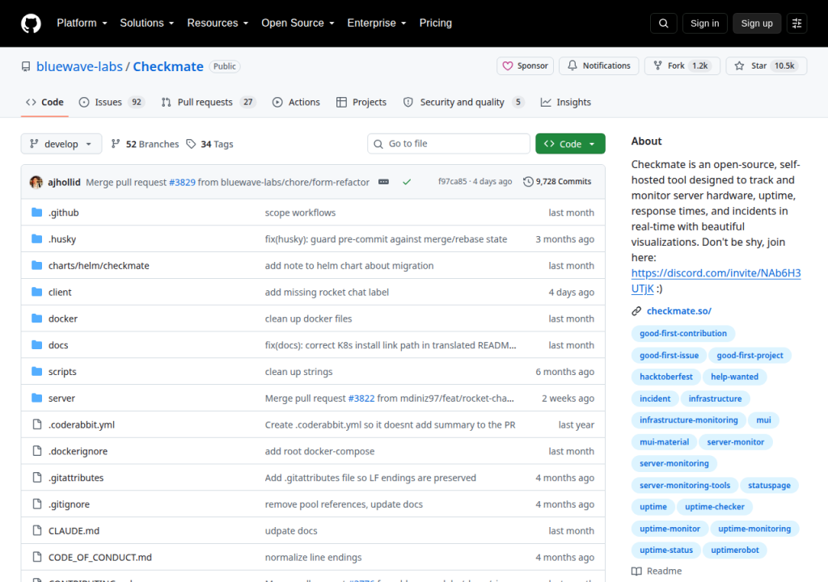Open the Checkmate repository name link
This screenshot has height=582, width=828.
point(168,66)
